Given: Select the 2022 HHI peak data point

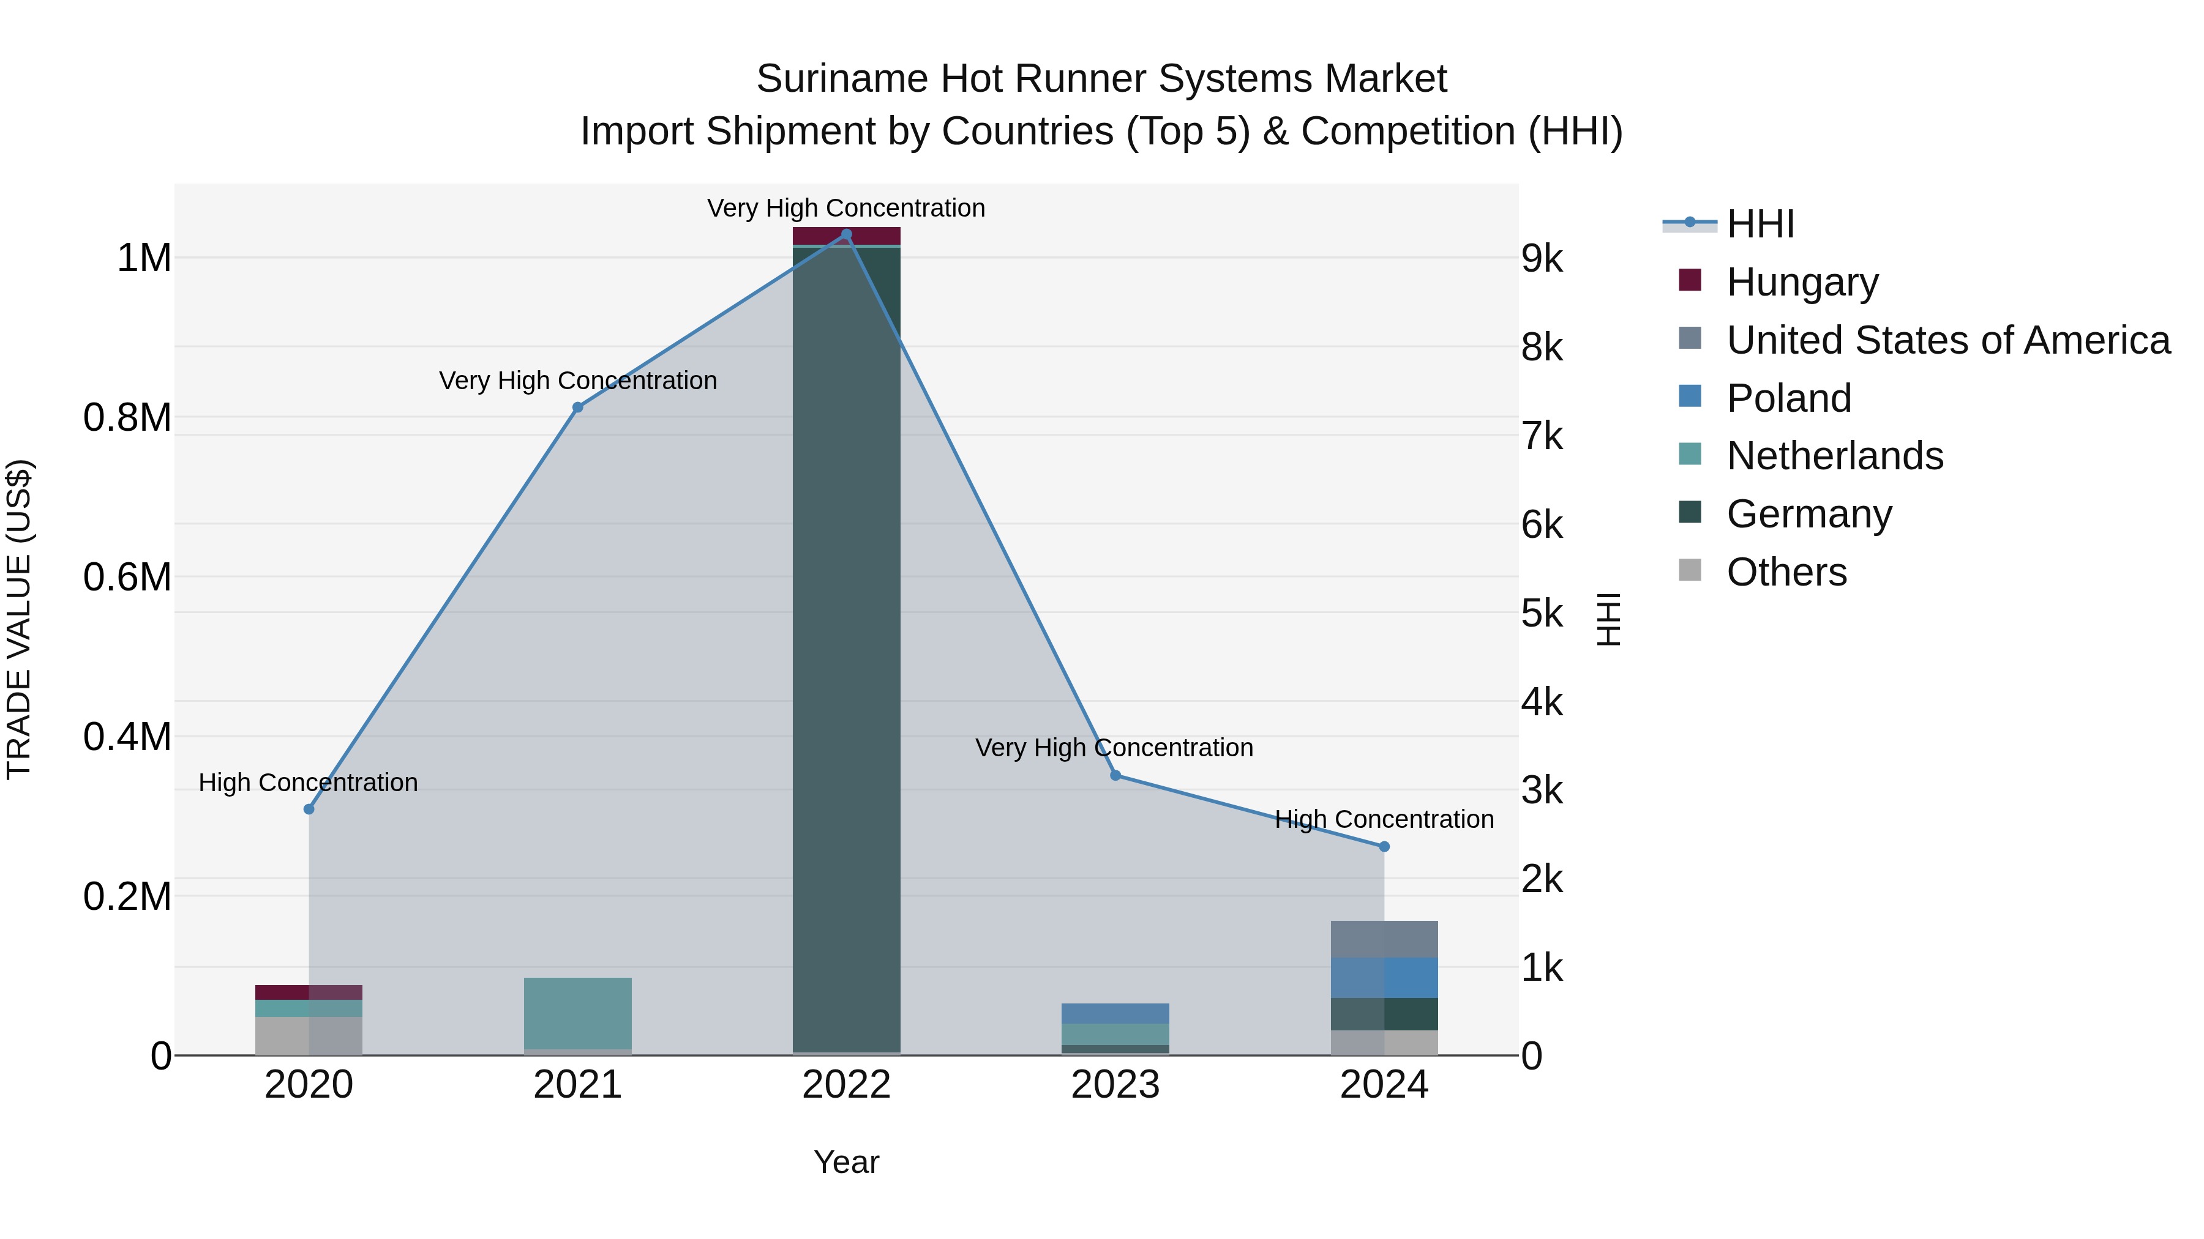Looking at the screenshot, I should (x=846, y=234).
